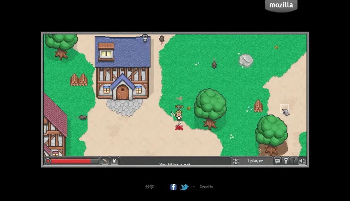Screen dimensions: 350x201
Task: Attack the rat near the boulder
Action: (214, 64)
